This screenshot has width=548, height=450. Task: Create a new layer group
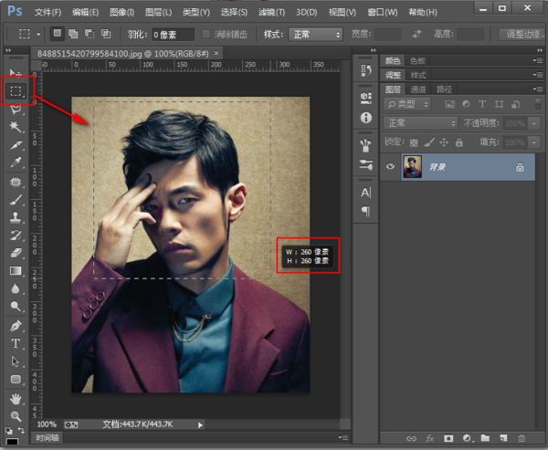pos(485,438)
